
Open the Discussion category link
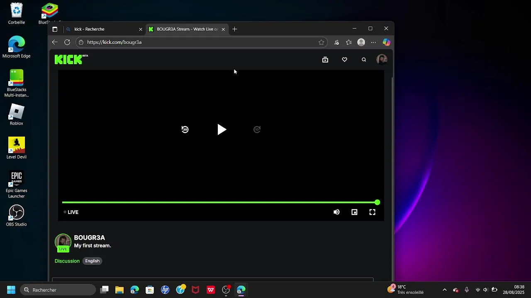[x=67, y=261]
